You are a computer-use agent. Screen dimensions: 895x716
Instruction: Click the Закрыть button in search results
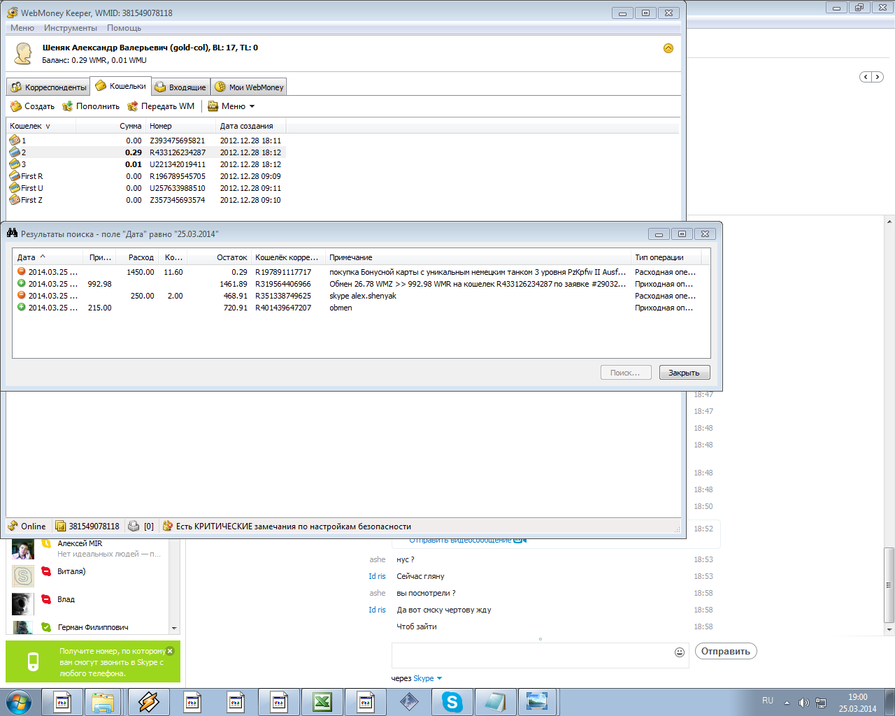[x=685, y=373]
